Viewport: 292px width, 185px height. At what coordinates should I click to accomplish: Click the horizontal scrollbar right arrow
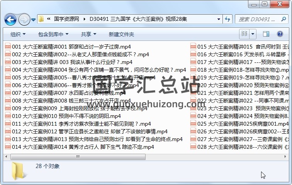[285, 157]
